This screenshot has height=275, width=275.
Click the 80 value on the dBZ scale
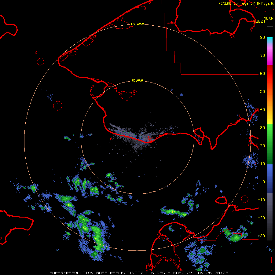[x=262, y=37]
